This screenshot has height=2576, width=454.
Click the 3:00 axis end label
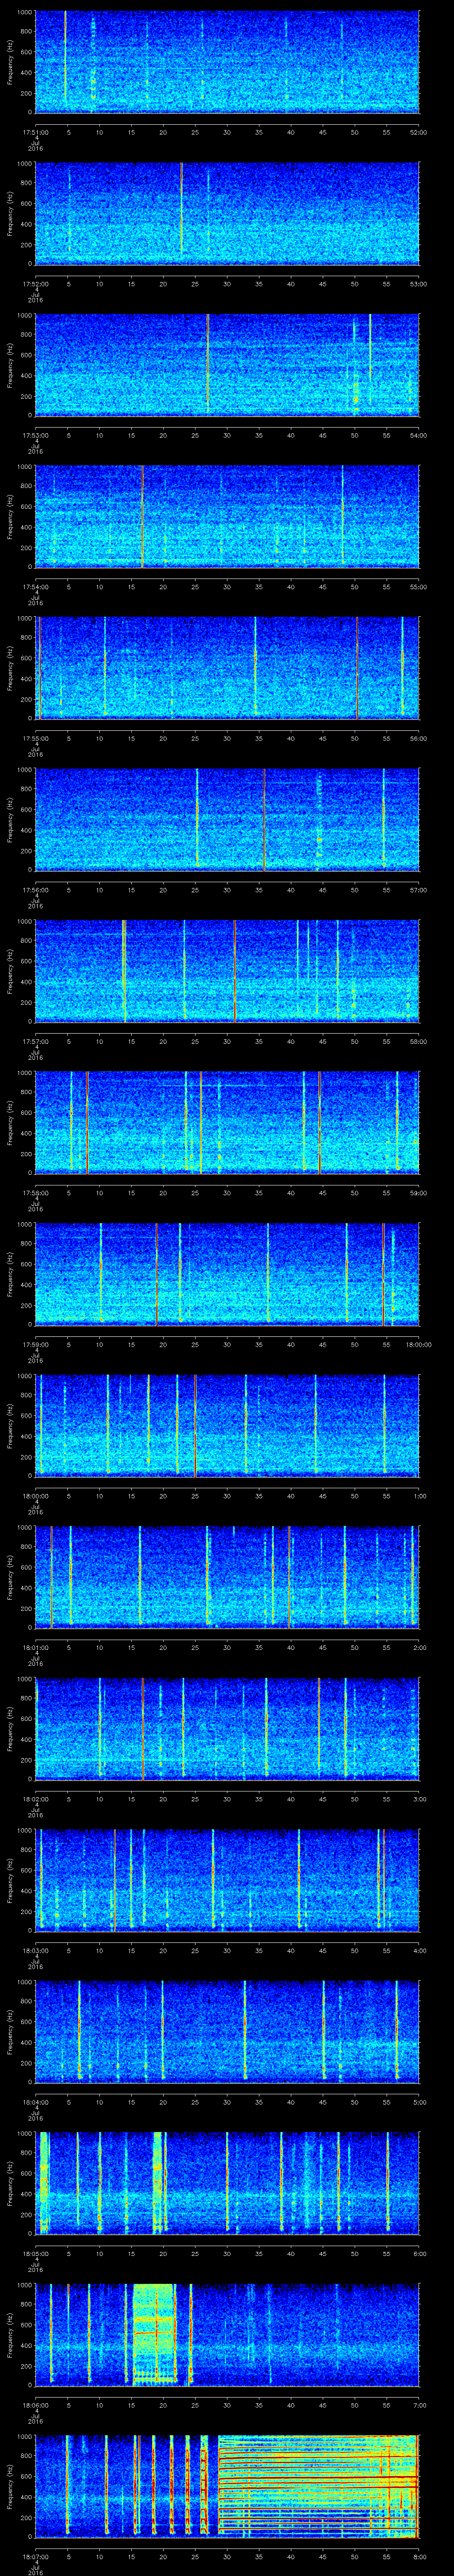[419, 1798]
